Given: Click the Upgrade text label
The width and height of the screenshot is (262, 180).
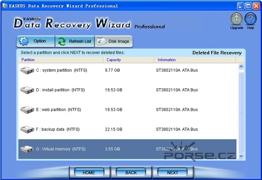Looking at the screenshot, I should click(x=237, y=28).
